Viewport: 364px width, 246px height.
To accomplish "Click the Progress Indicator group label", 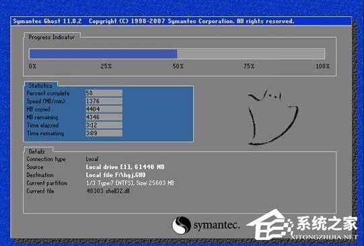I will [52, 37].
